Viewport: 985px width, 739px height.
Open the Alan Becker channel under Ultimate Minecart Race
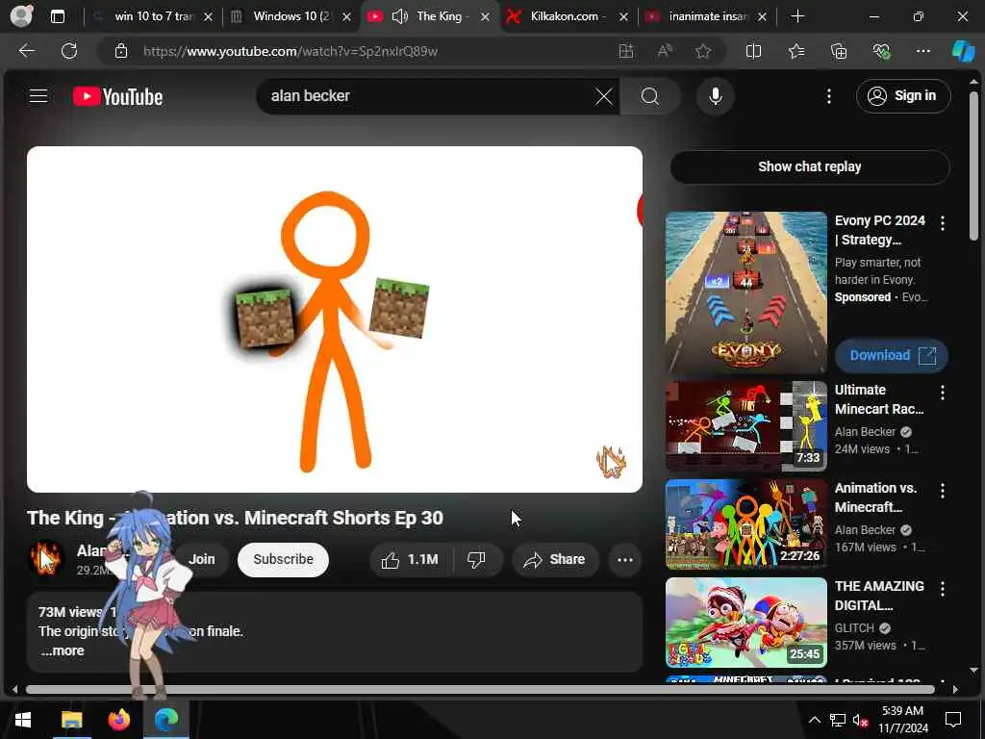point(865,432)
